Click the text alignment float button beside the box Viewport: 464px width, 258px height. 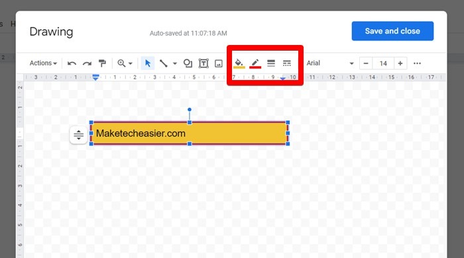(78, 135)
